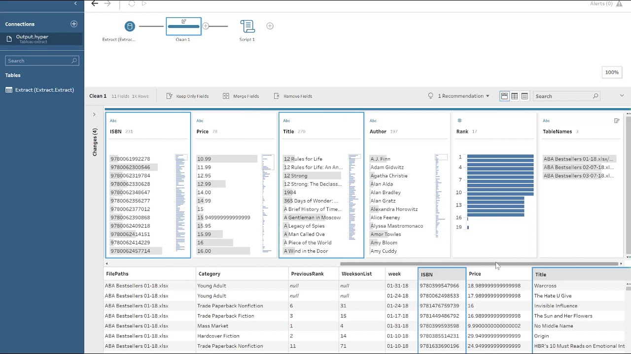
Task: Select the Clean 1 step in the flow
Action: pos(183,26)
